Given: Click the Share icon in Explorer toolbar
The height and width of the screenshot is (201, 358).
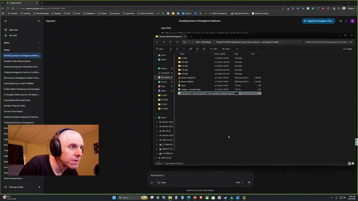Looking at the screenshot, I should (x=197, y=49).
